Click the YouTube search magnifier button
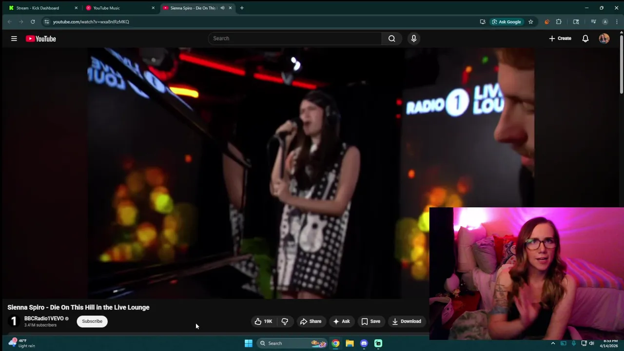This screenshot has width=624, height=351. (391, 39)
